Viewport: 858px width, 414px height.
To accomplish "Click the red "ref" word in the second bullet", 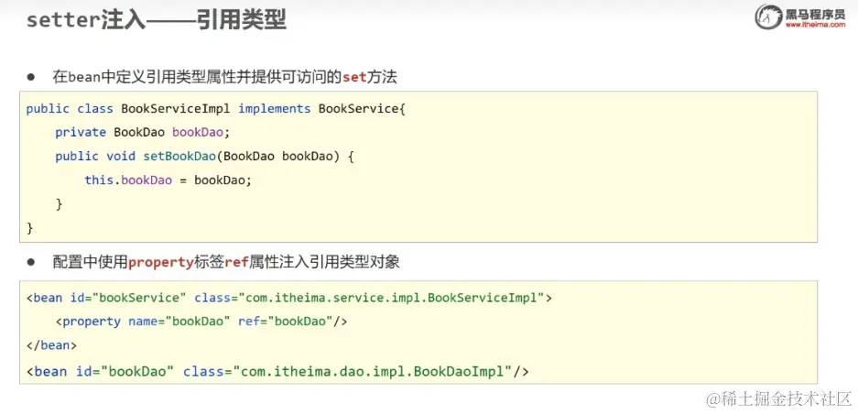I will (236, 263).
